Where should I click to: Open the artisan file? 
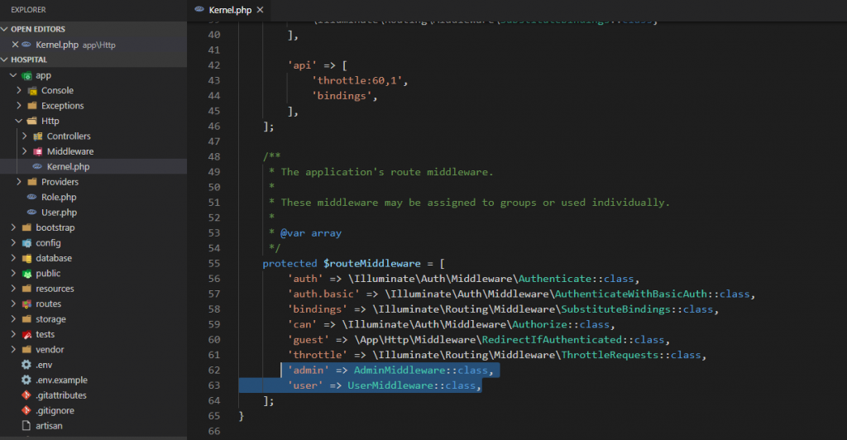[x=50, y=426]
